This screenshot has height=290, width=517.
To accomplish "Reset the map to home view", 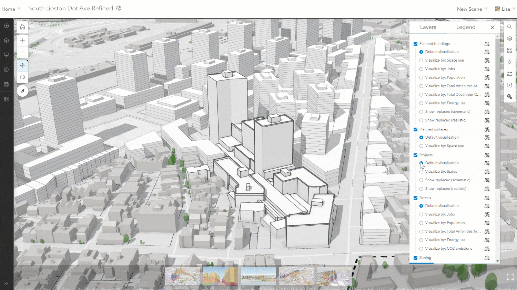I will (22, 27).
